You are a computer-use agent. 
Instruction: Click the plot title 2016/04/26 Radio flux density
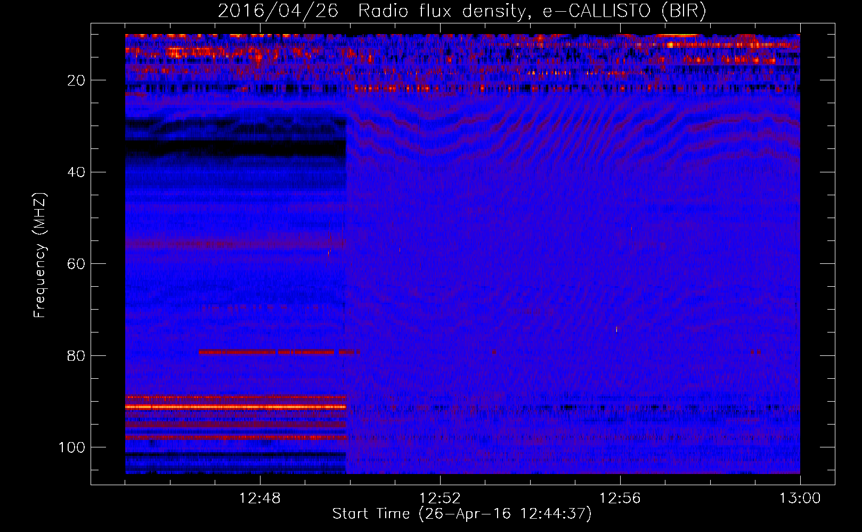coord(462,11)
